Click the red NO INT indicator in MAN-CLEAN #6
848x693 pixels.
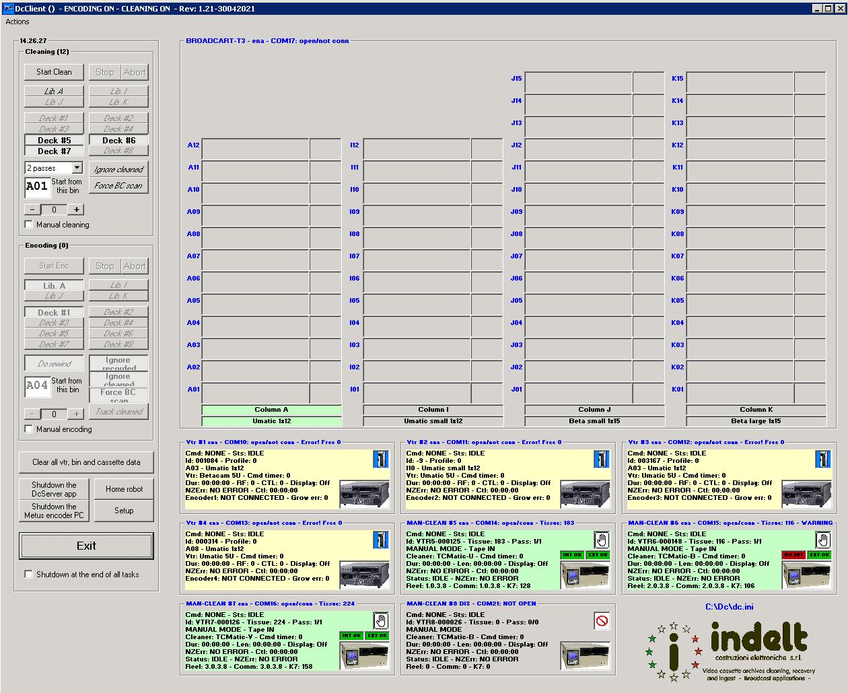pos(793,555)
